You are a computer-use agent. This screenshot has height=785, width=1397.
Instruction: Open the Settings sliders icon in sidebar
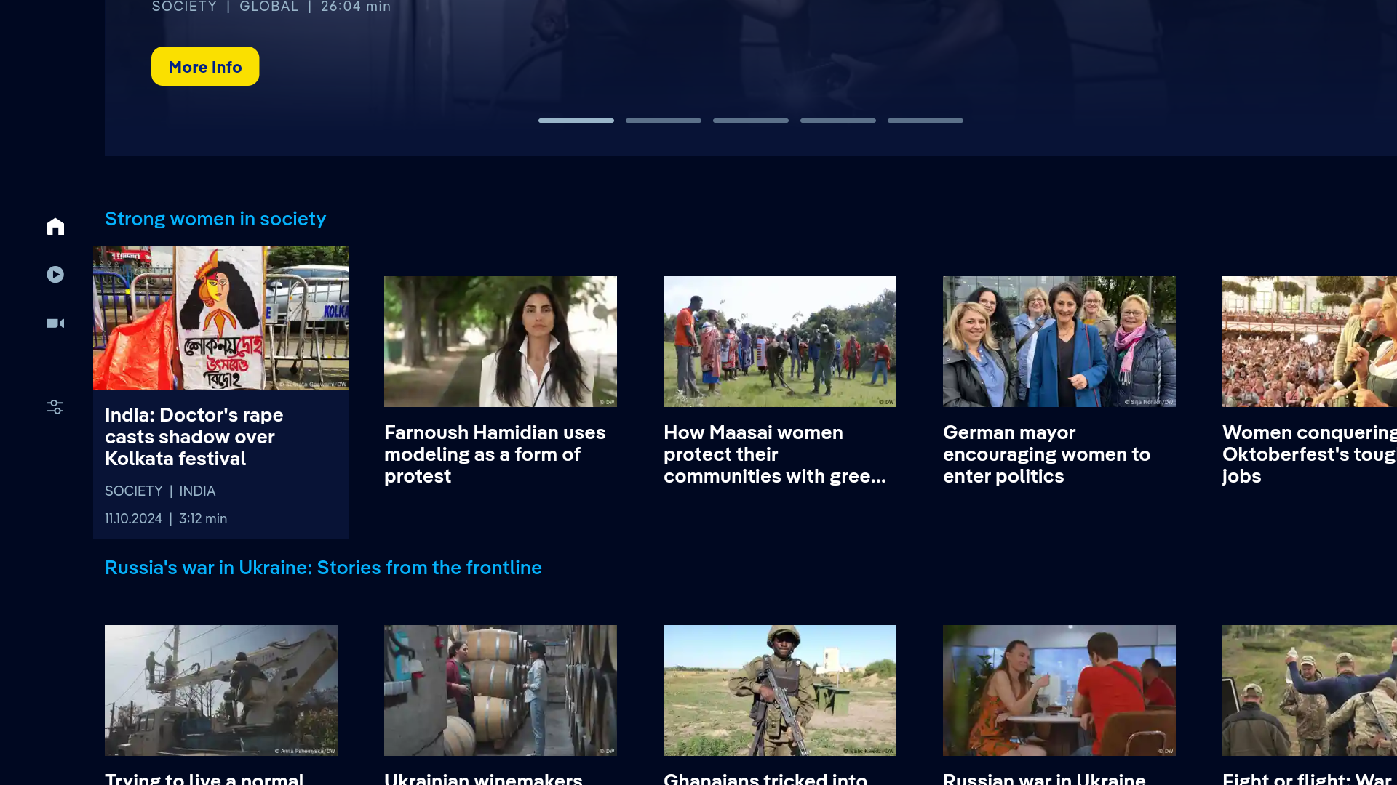tap(55, 407)
